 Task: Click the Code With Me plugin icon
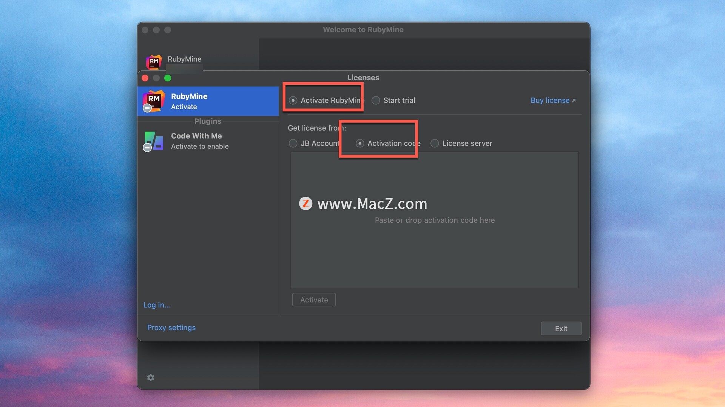153,141
